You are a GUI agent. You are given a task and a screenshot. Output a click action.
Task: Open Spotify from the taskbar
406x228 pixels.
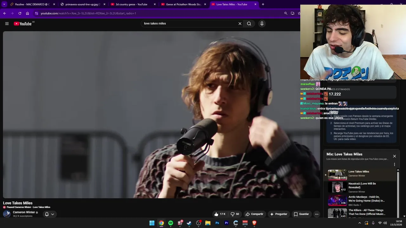(x=171, y=223)
